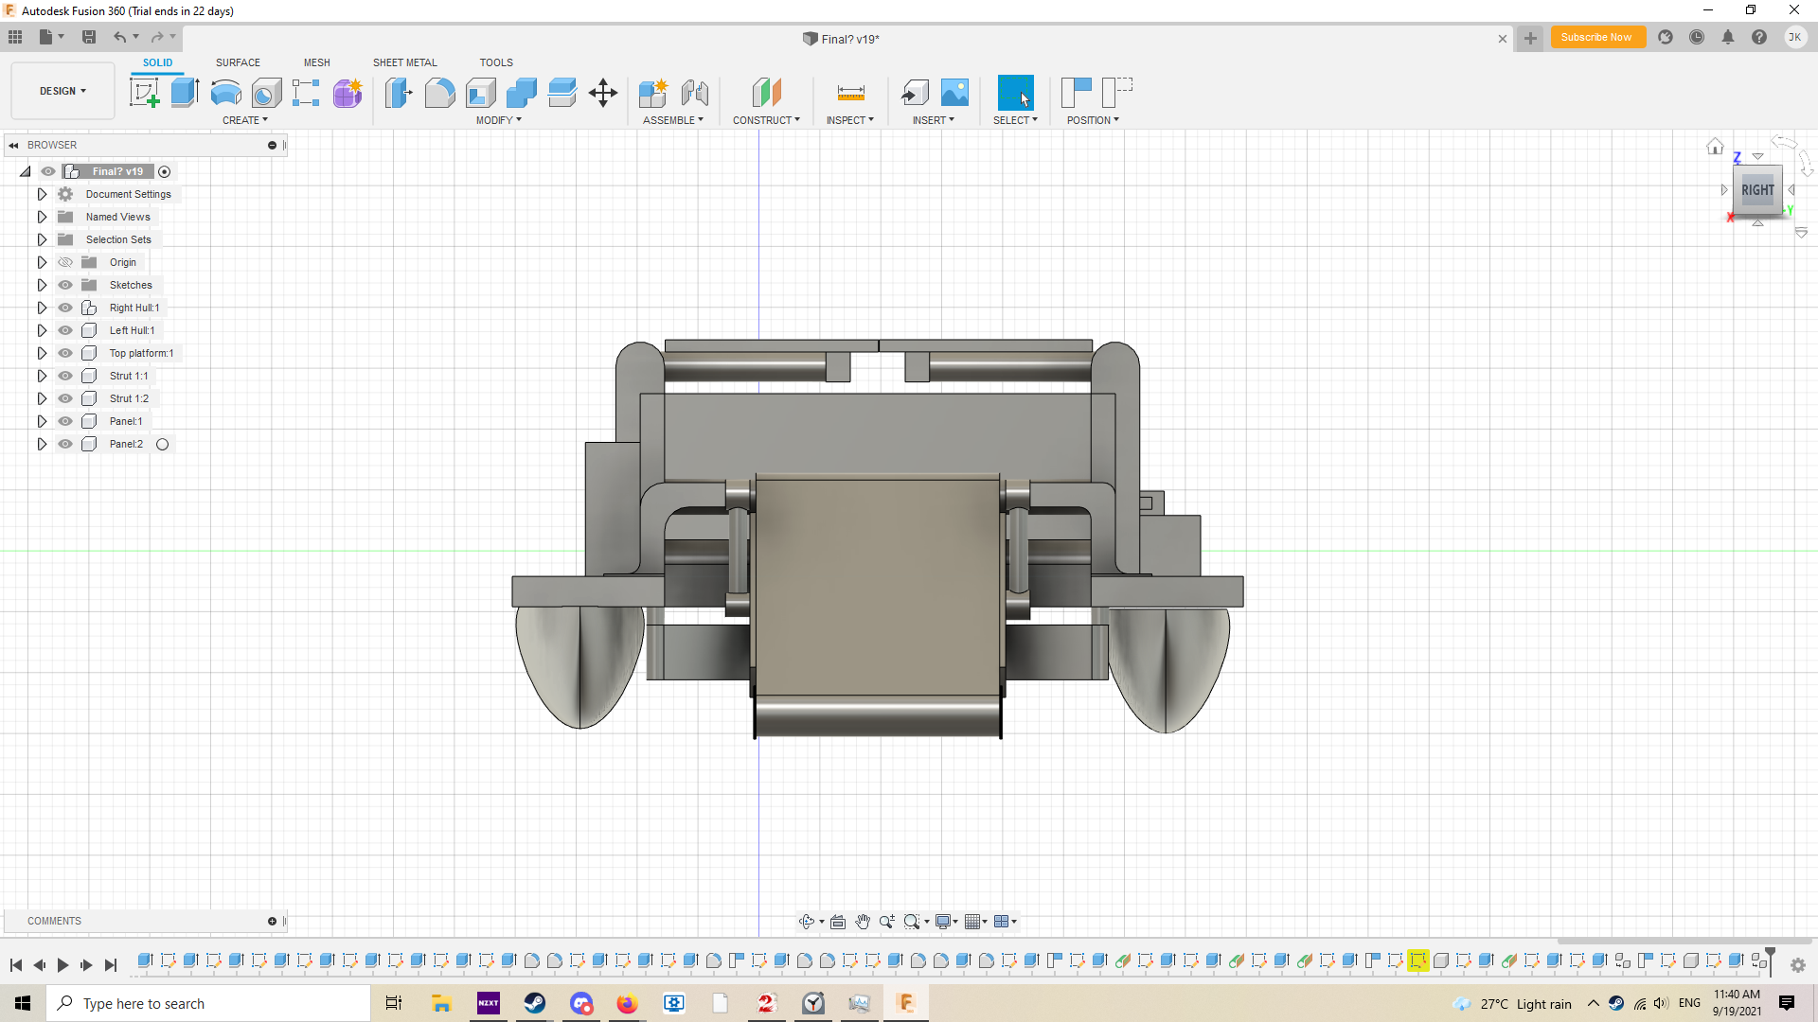Switch to the Sheet Metal tab
The height and width of the screenshot is (1022, 1818).
pyautogui.click(x=404, y=62)
